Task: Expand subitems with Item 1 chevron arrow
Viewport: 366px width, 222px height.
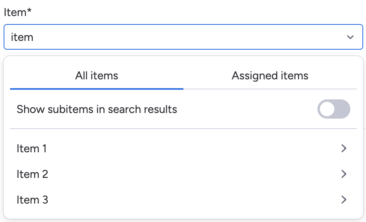Action: (x=344, y=149)
